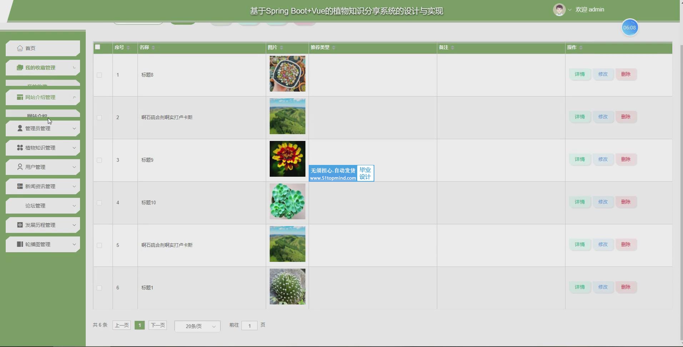Click the plant knowledge management grid icon

point(20,147)
